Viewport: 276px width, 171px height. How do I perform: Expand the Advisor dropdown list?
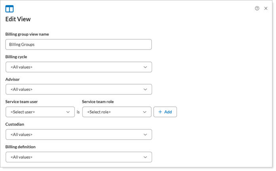click(79, 89)
